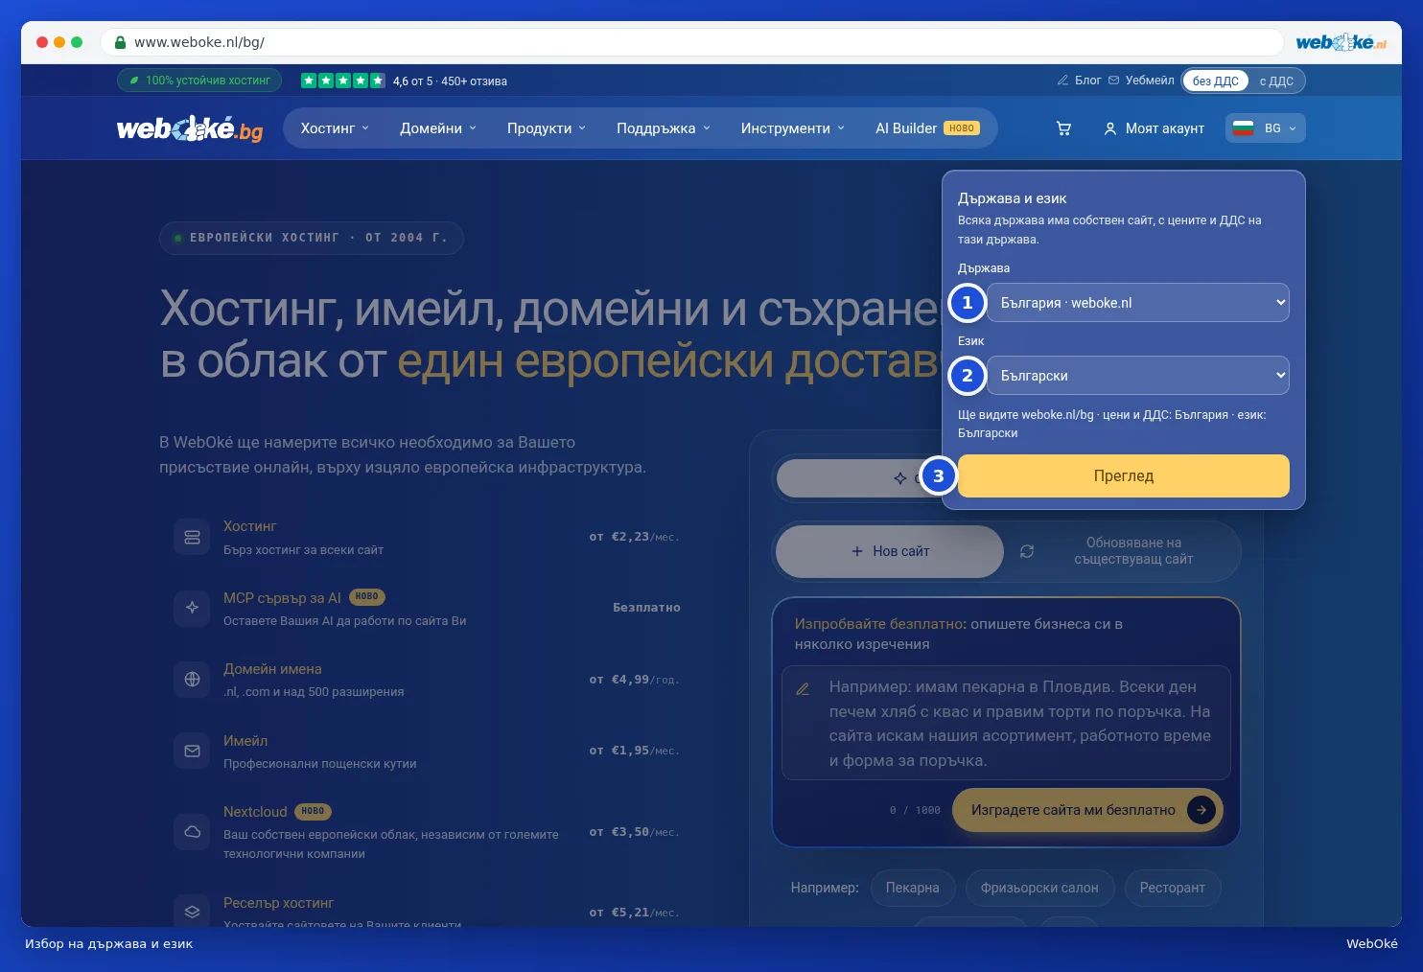
Task: Click Изградете сайта ми безплатно
Action: click(1087, 810)
